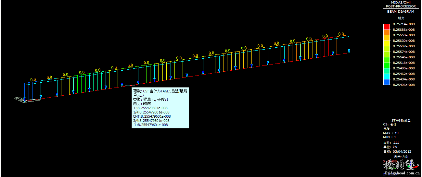The width and height of the screenshot is (422, 177).
Task: Click the tooltip CNT value line
Action: click(x=152, y=116)
